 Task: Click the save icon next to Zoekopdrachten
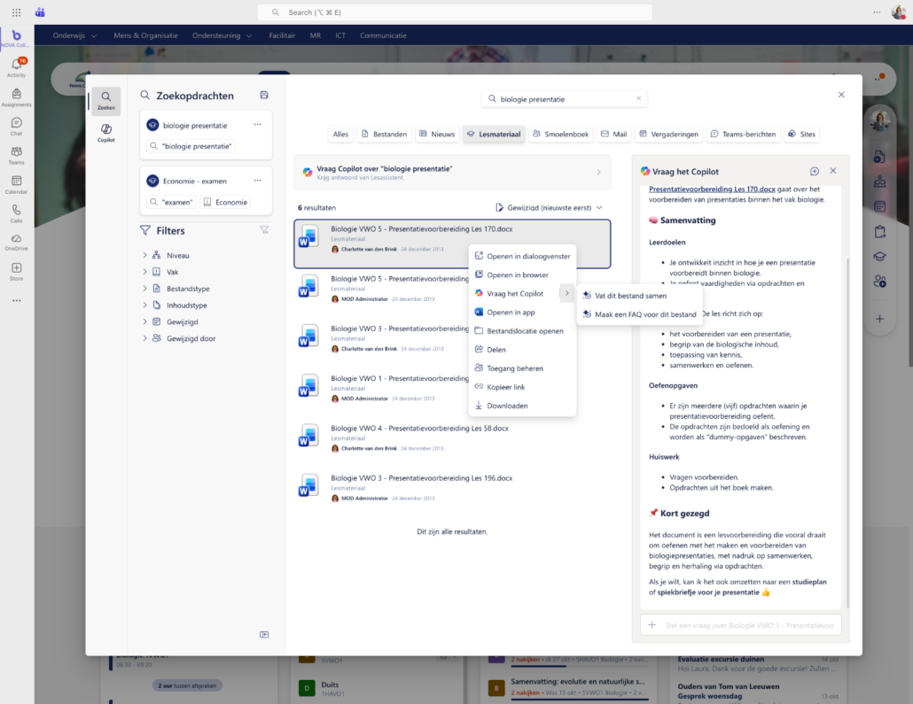click(x=264, y=95)
